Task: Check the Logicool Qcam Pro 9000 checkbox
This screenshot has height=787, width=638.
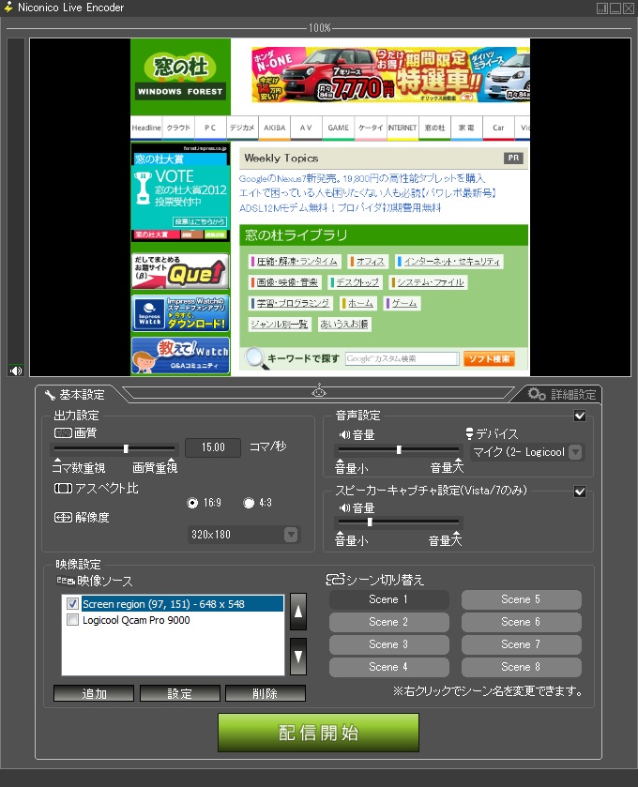Action: 73,620
